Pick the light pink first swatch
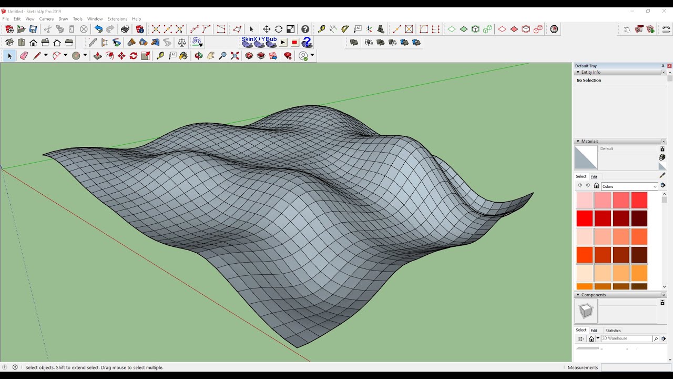The image size is (673, 379). coord(585,200)
